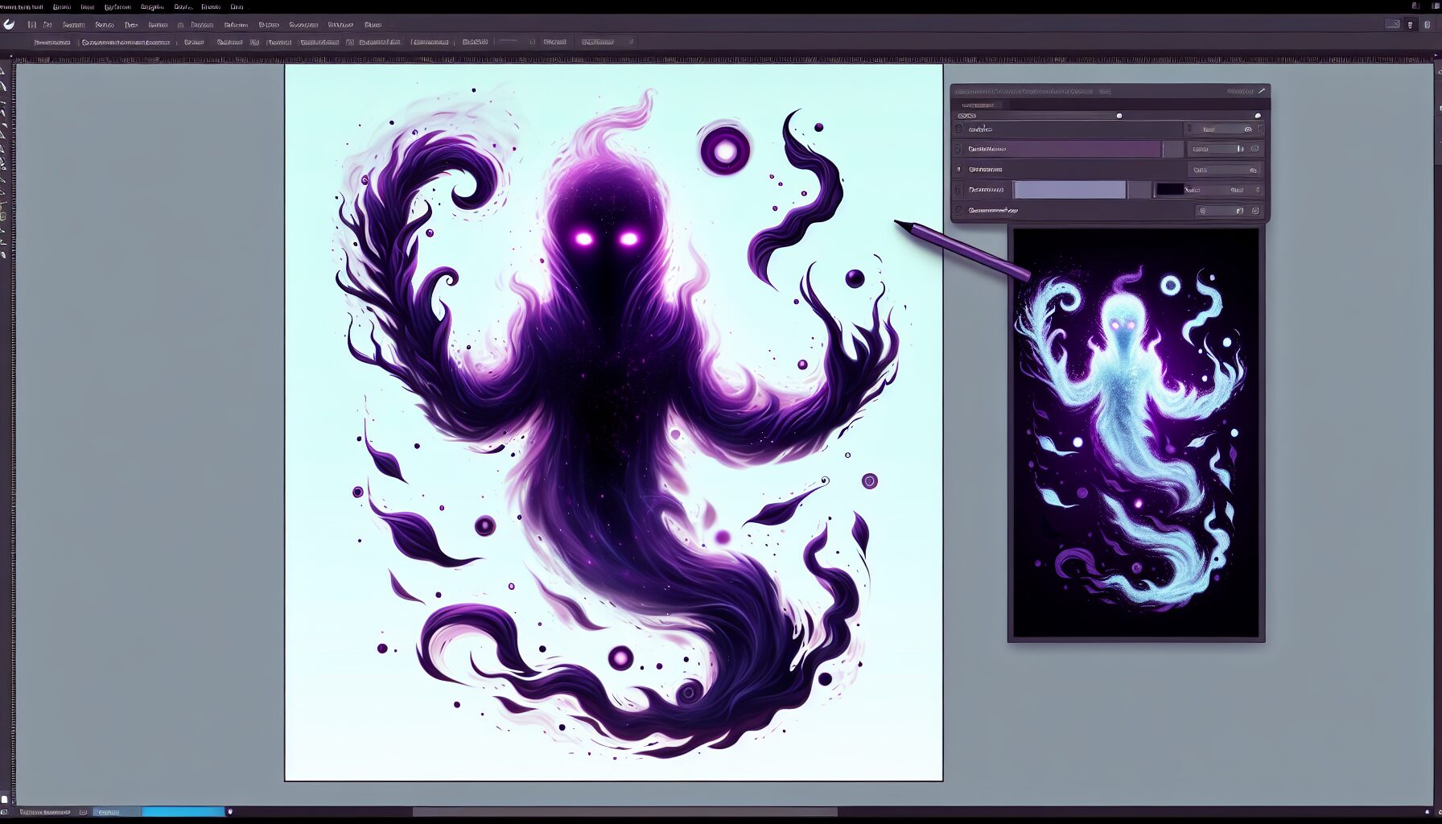
Task: Click the lock icon beside the purple gradient layer
Action: (x=1240, y=149)
